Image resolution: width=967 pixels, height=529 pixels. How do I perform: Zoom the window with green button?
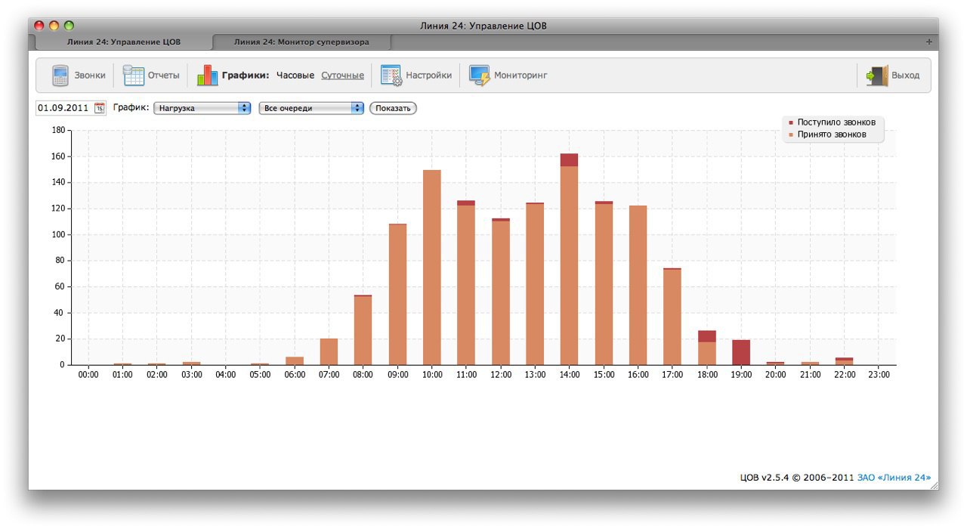69,25
